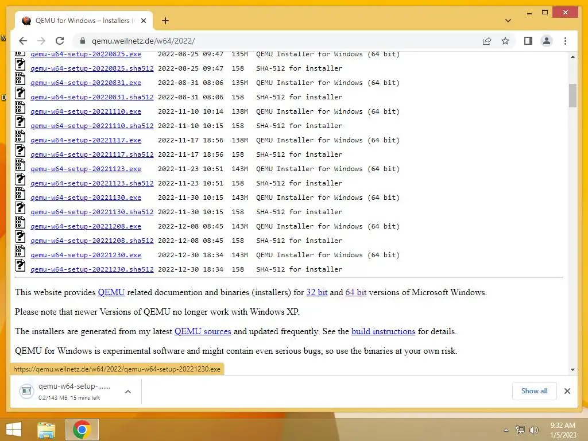Screen dimensions: 588x441
Task: Bookmark this page with the star icon
Action: tap(505, 41)
